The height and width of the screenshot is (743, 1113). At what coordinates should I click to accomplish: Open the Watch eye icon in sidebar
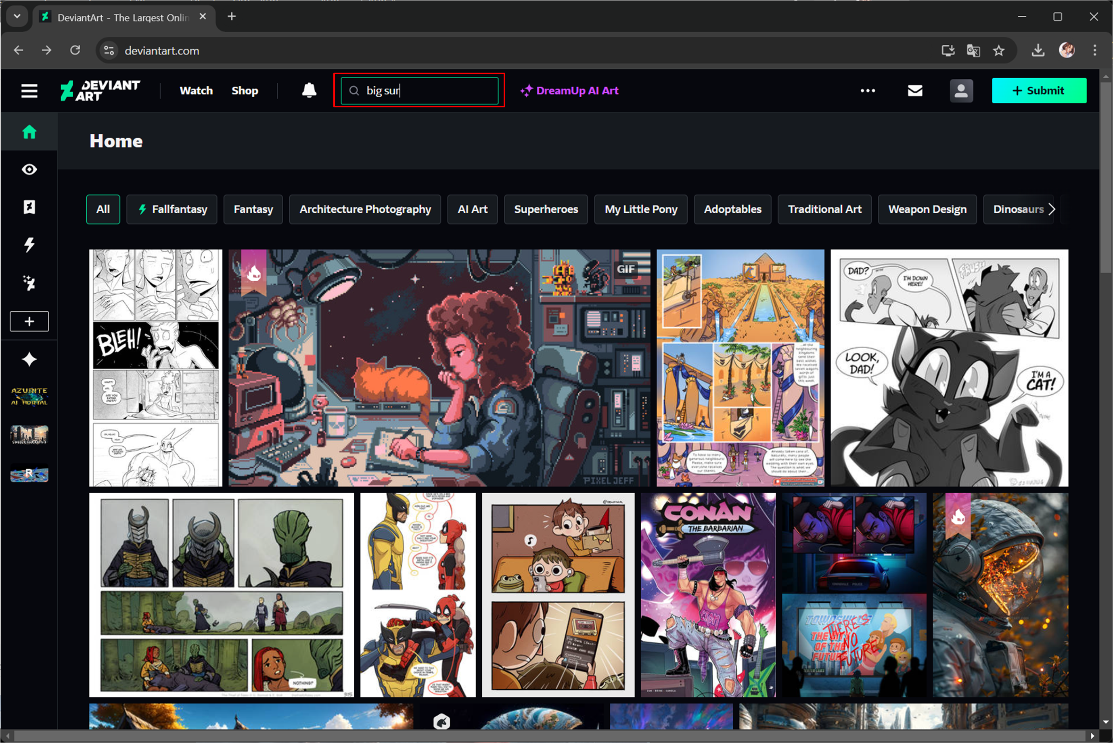pos(29,170)
